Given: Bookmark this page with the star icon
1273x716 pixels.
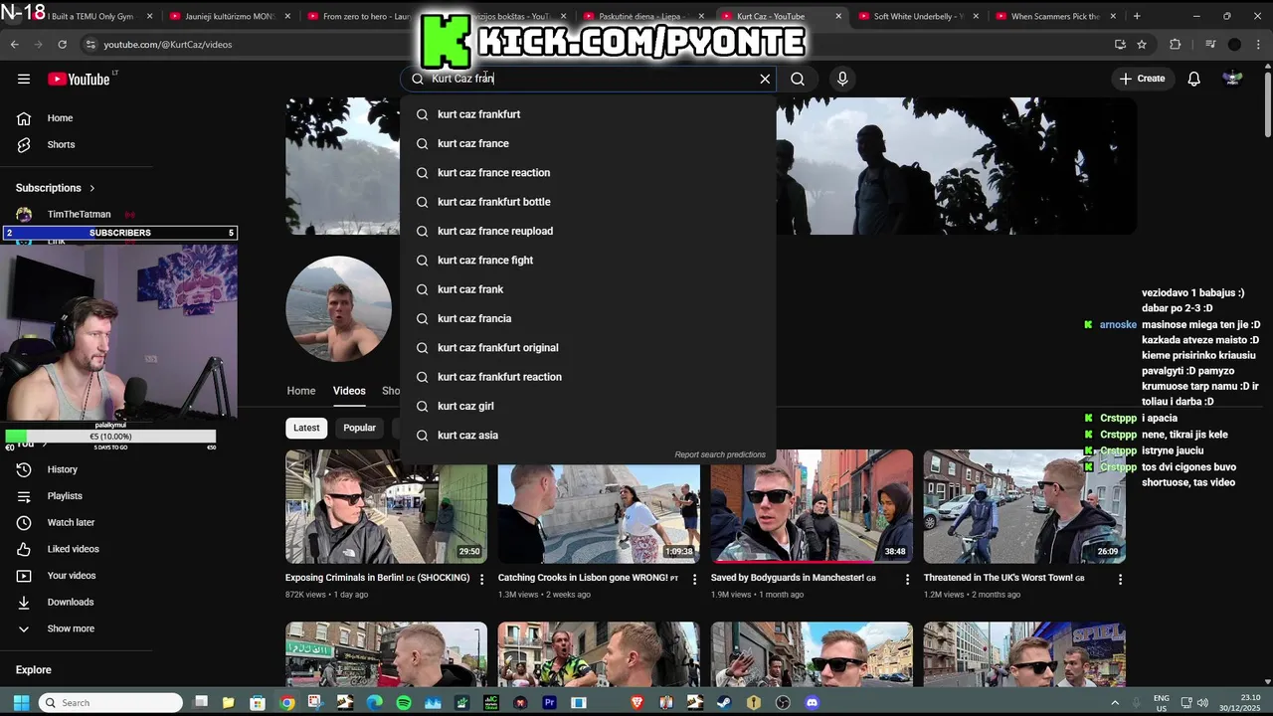Looking at the screenshot, I should pos(1142,45).
